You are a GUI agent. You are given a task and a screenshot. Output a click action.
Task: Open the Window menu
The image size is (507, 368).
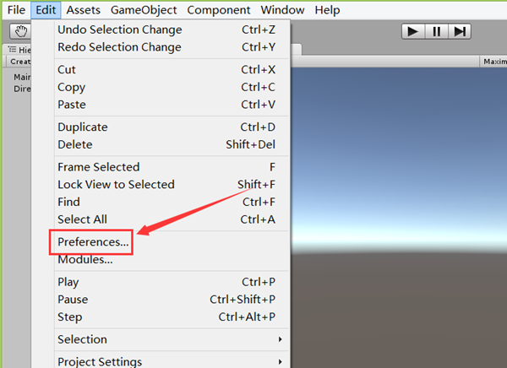point(282,10)
